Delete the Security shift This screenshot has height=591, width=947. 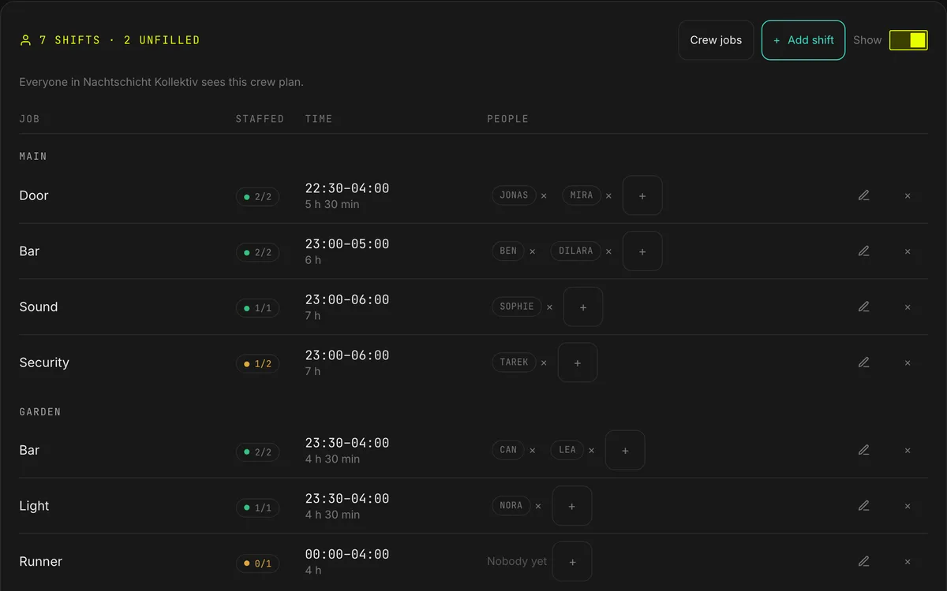click(x=908, y=362)
